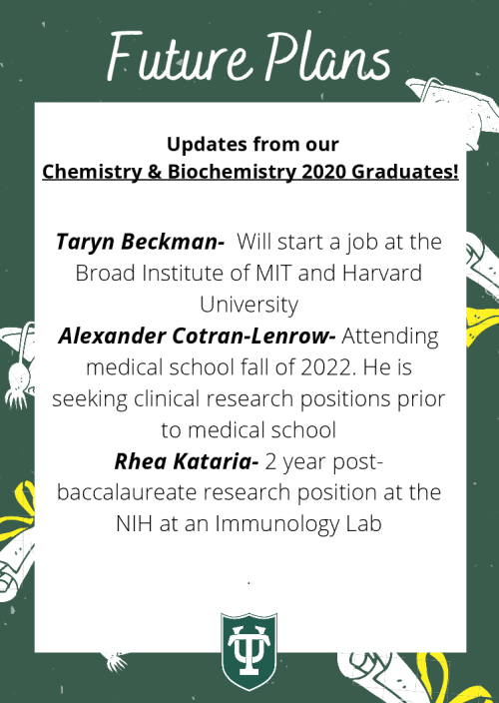Image resolution: width=499 pixels, height=703 pixels.
Task: Click the Tulane shield logo
Action: [249, 651]
